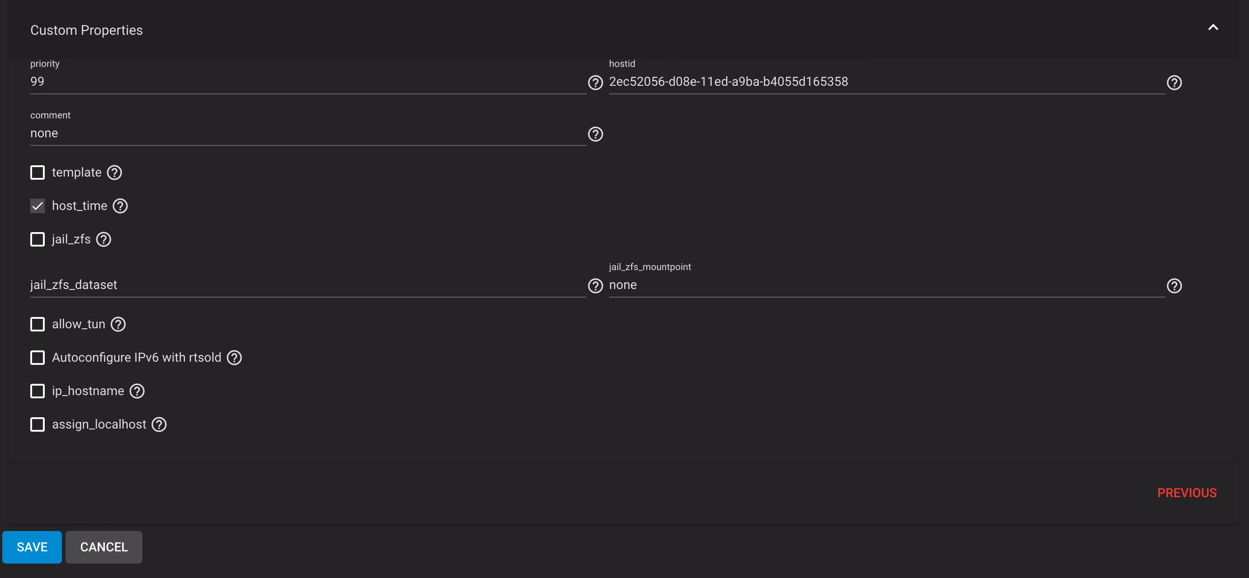Open the template help tooltip icon
Viewport: 1249px width, 578px height.
(x=114, y=172)
